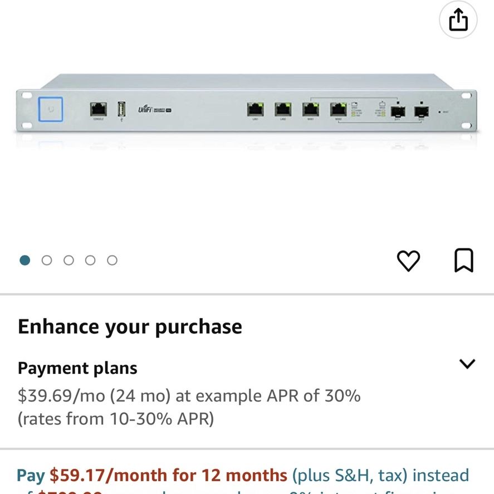Expand Payment plans with the chevron arrow
This screenshot has width=494, height=494.
pos(467,364)
